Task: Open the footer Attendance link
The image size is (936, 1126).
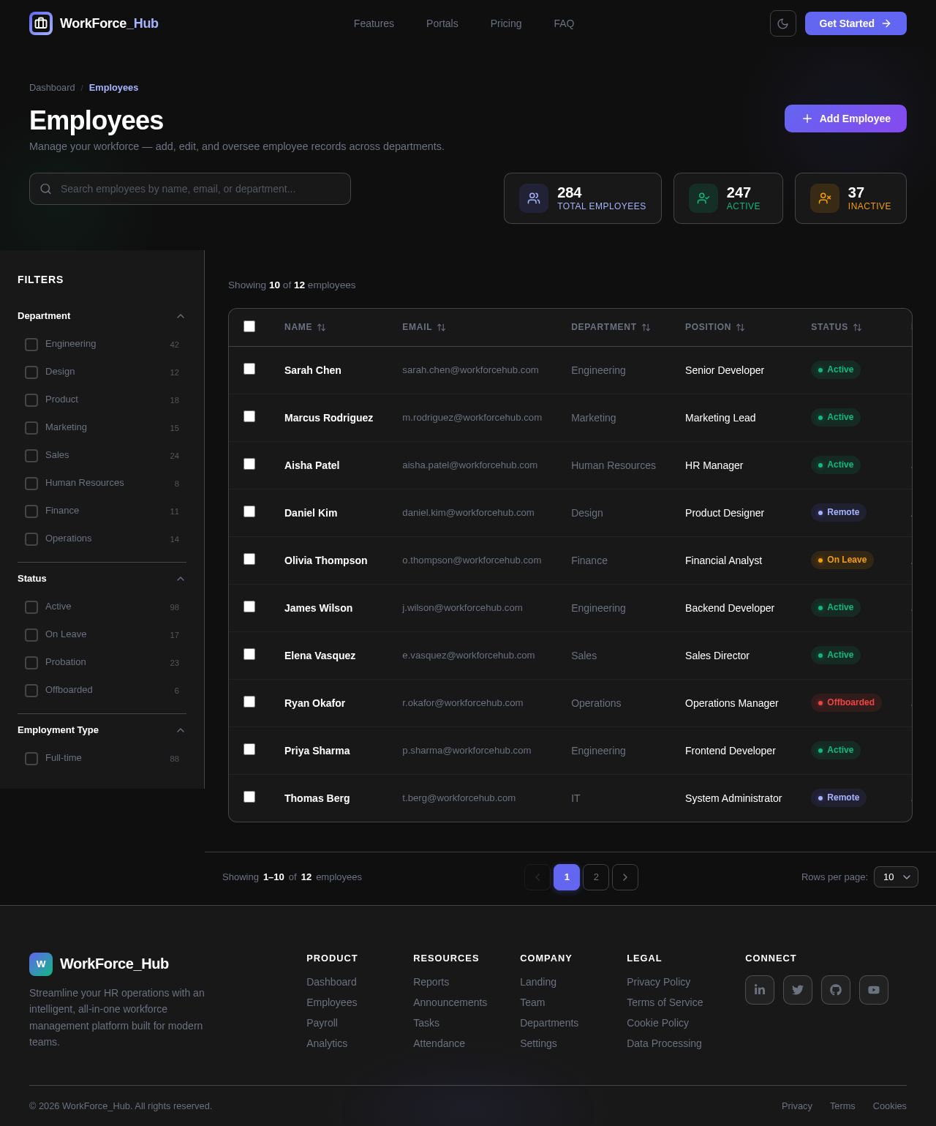Action: pos(439,1043)
